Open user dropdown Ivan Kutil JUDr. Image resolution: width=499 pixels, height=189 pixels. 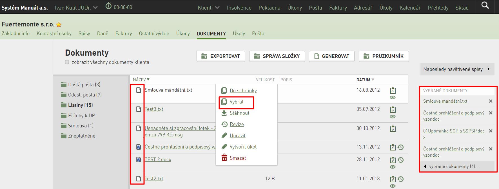(x=76, y=8)
